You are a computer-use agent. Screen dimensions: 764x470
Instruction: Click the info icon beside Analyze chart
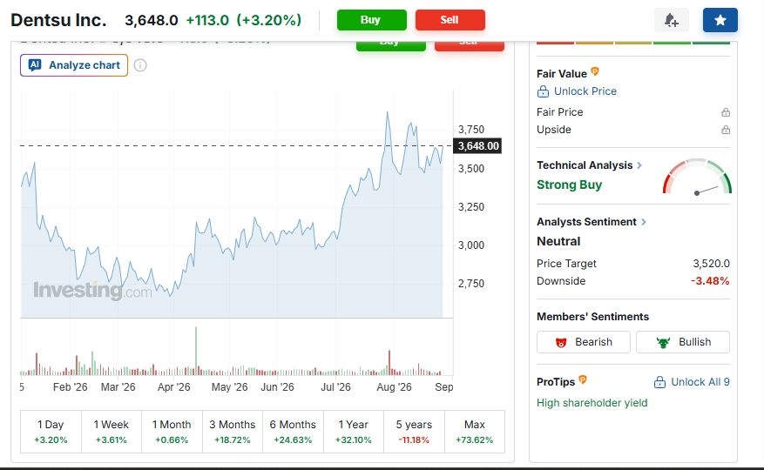coord(140,65)
